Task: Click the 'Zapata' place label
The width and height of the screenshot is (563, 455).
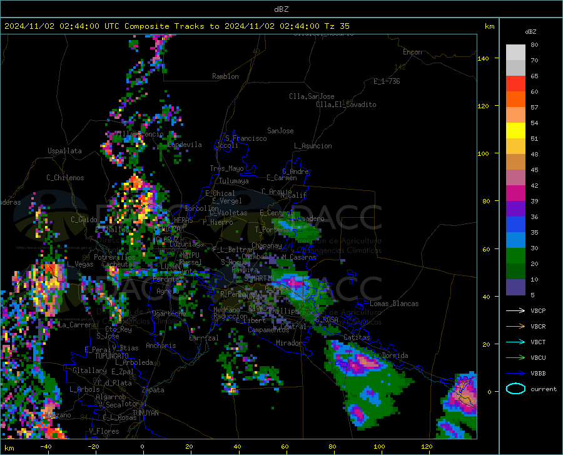Action: tap(153, 390)
